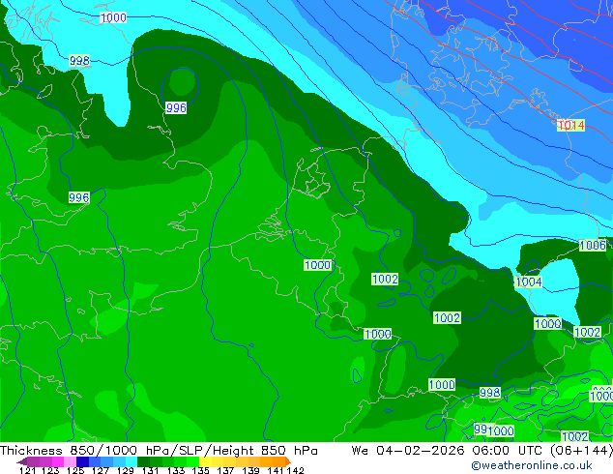Screen dimensions: 613x474
Task: Click the legend value 135
Action: point(200,470)
